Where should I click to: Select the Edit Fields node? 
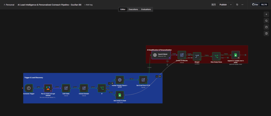66,88
